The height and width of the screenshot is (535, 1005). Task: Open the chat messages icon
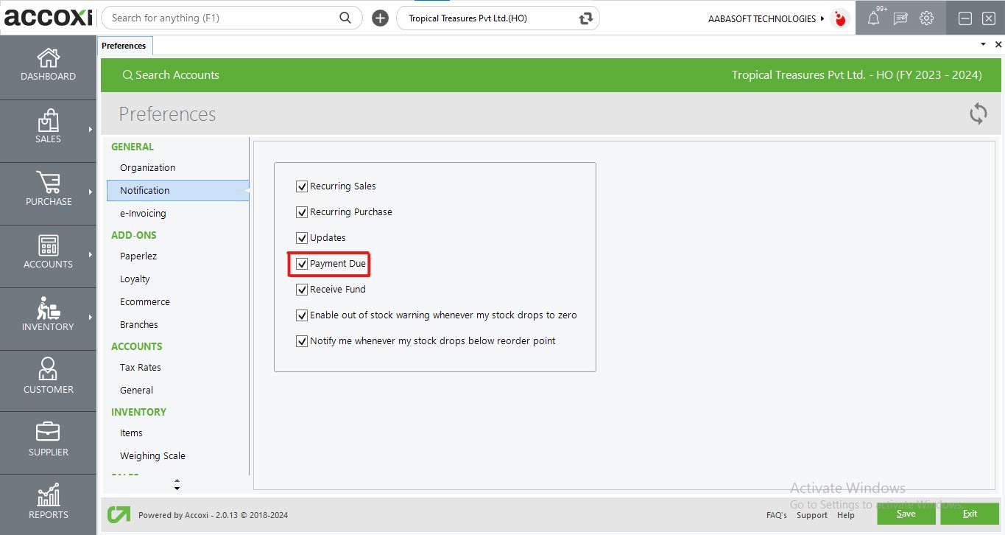[x=900, y=19]
